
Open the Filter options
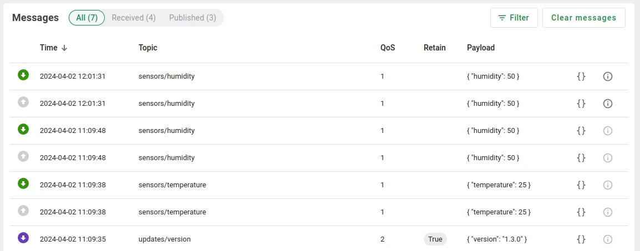514,18
